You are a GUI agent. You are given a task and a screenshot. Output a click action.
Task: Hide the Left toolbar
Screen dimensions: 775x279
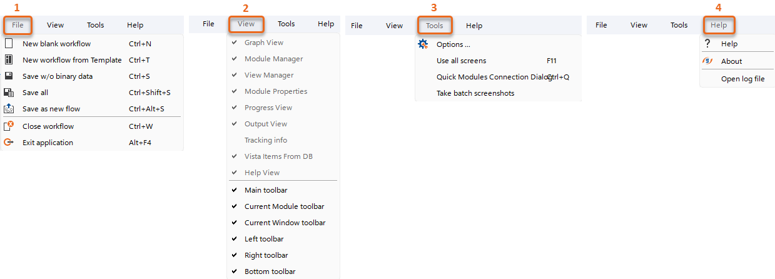click(283, 239)
